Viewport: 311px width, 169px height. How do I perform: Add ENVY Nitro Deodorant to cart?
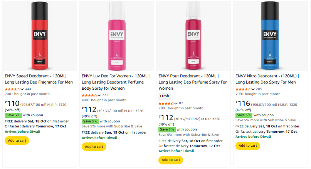pos(248,146)
